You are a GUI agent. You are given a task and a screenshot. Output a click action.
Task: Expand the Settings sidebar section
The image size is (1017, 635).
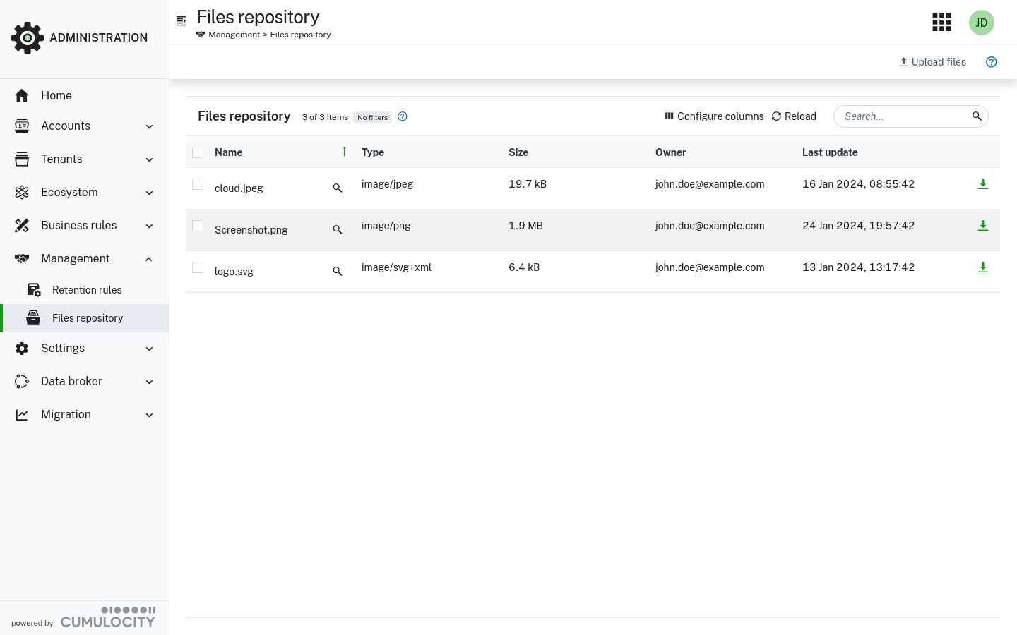pyautogui.click(x=85, y=348)
